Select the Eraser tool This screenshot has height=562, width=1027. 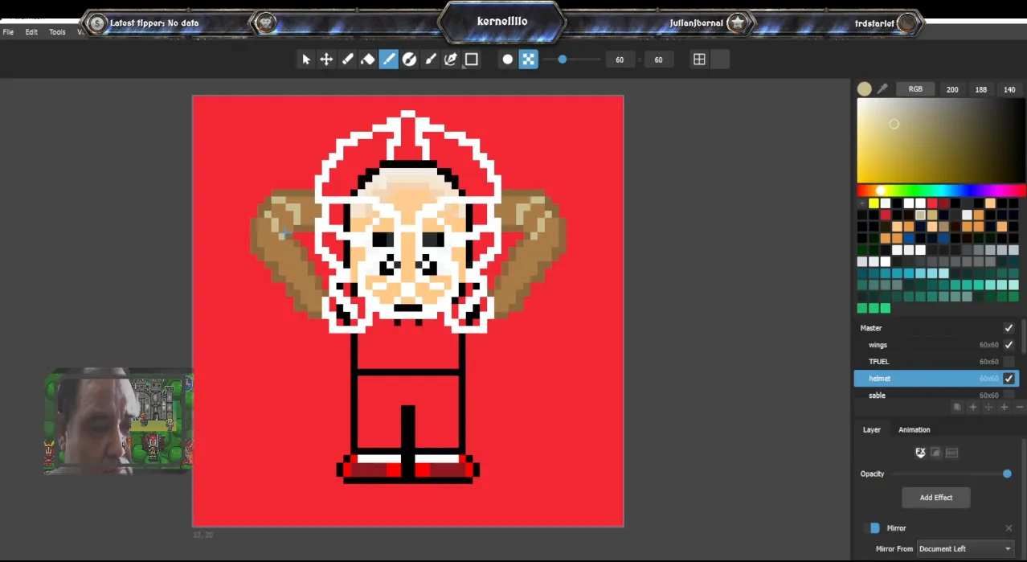pyautogui.click(x=367, y=59)
